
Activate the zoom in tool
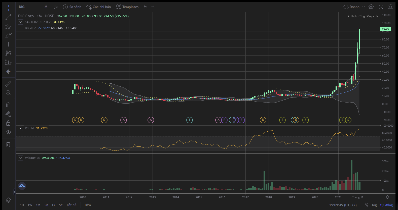click(8, 92)
